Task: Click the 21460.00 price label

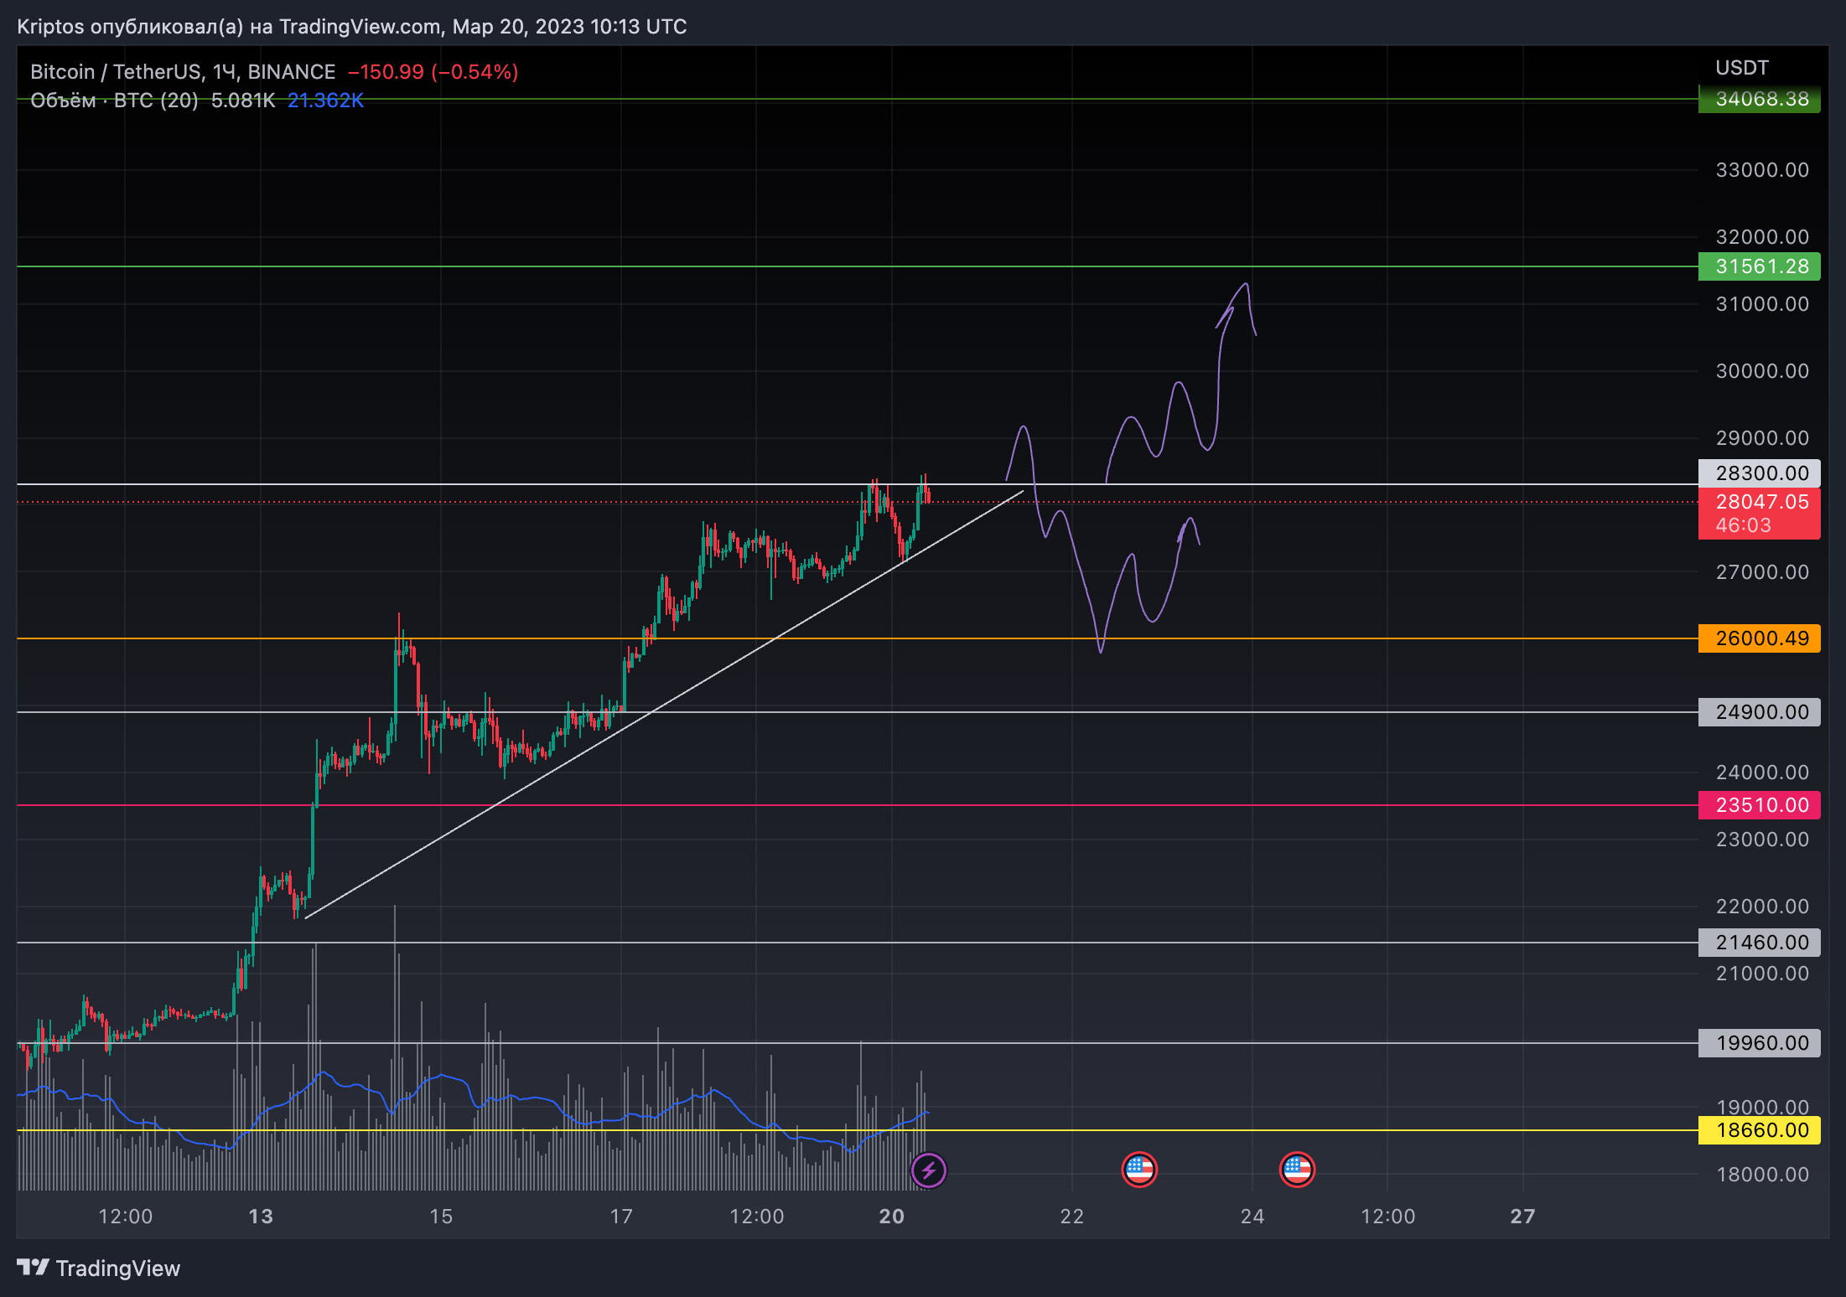Action: pyautogui.click(x=1759, y=943)
